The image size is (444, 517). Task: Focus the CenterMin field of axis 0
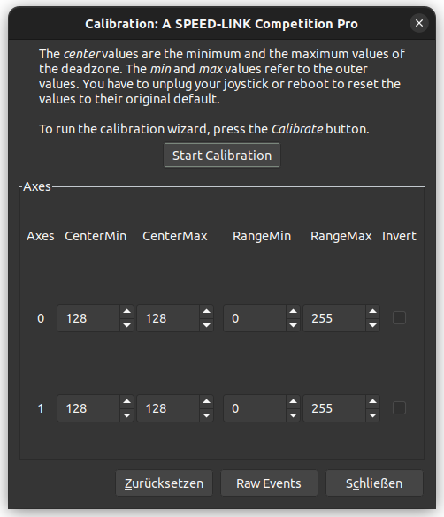point(88,318)
